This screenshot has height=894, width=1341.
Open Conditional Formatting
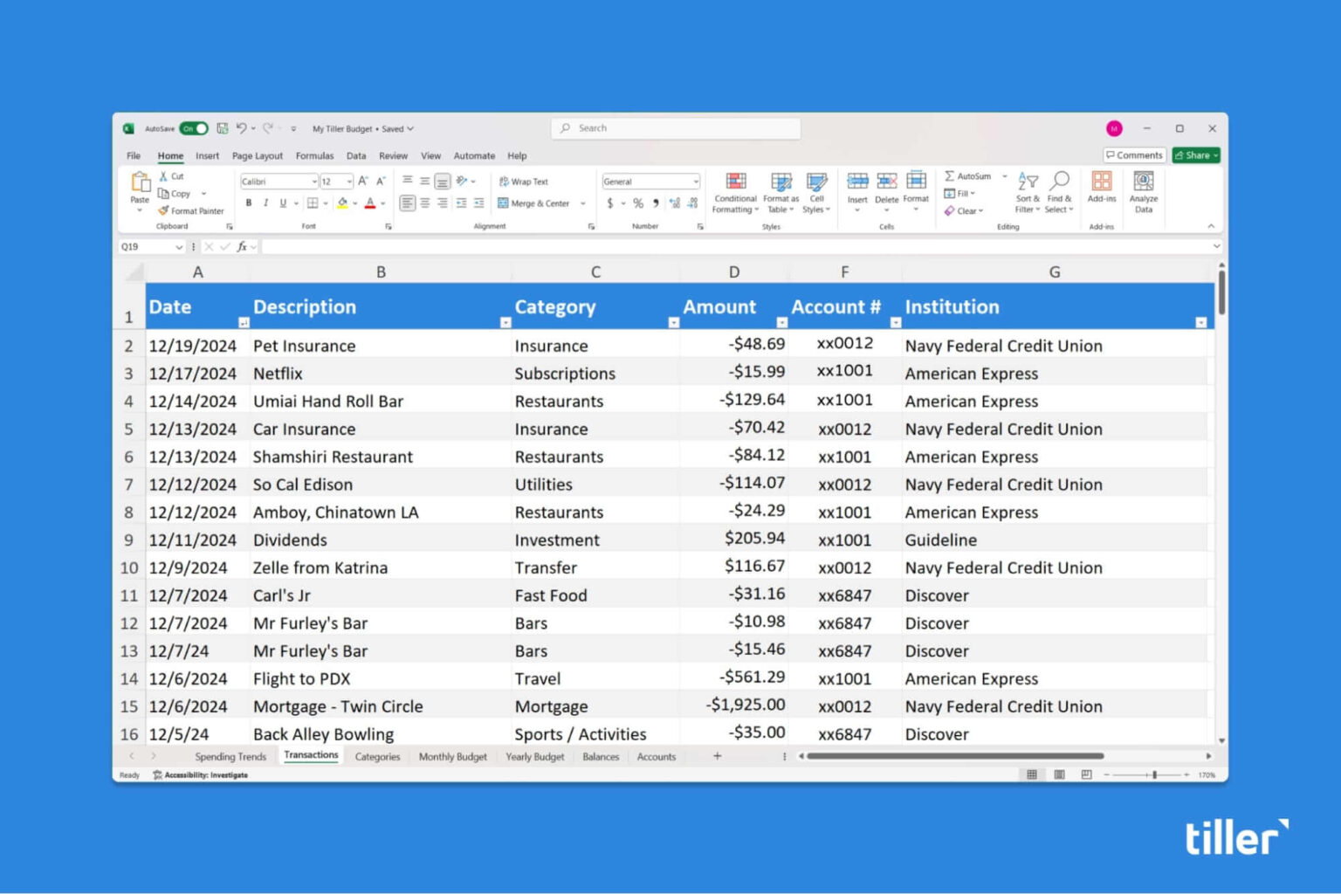tap(734, 194)
